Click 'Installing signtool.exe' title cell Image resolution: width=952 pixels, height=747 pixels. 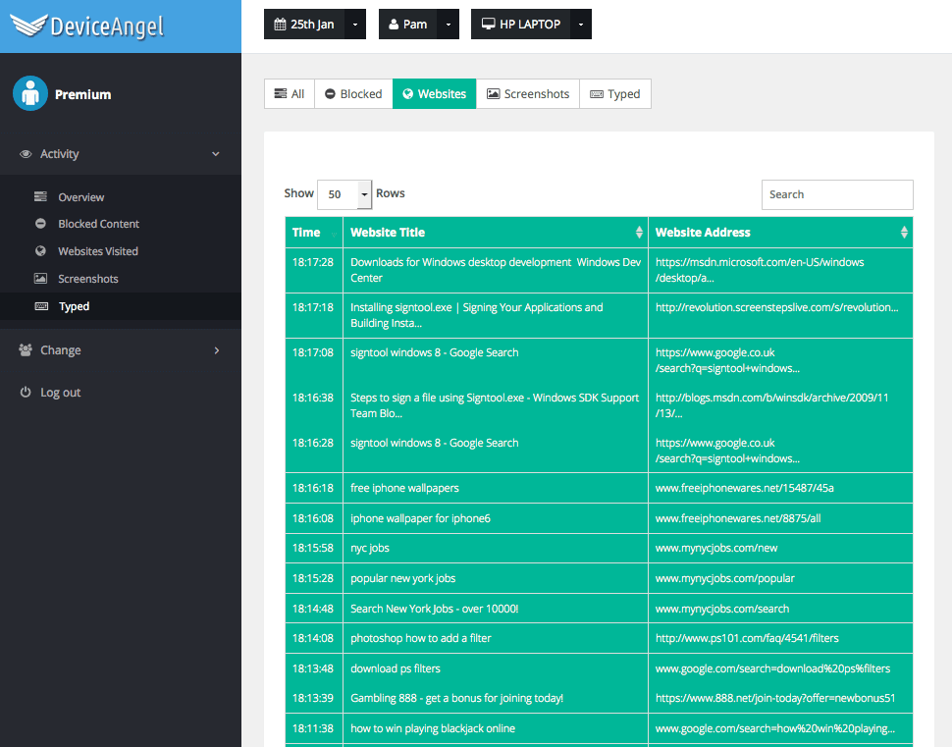[x=496, y=315]
